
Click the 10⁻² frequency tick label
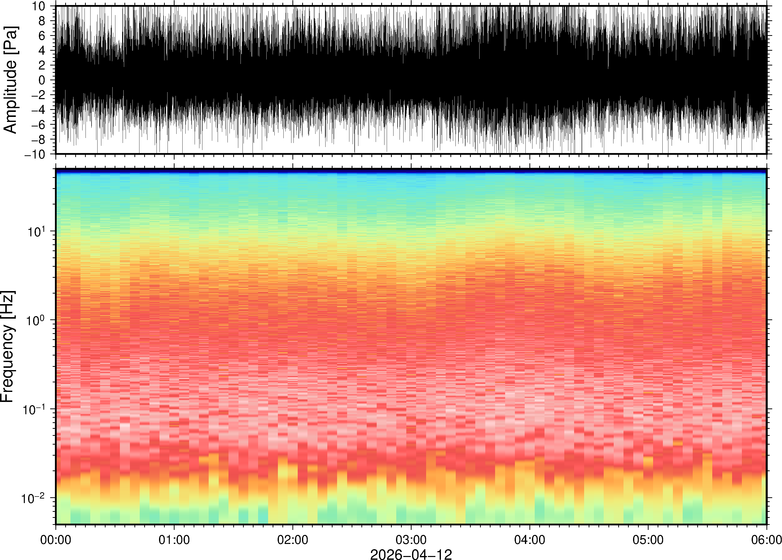34,499
